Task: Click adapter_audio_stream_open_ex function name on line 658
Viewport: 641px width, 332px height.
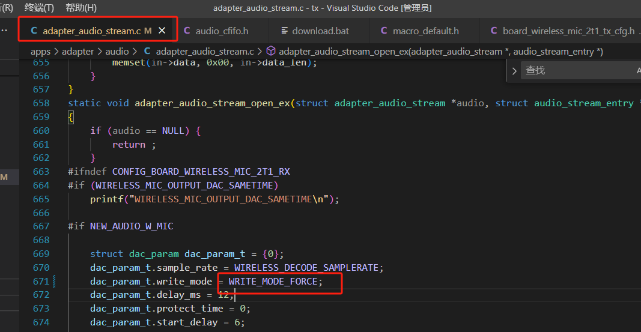Action: tap(212, 103)
